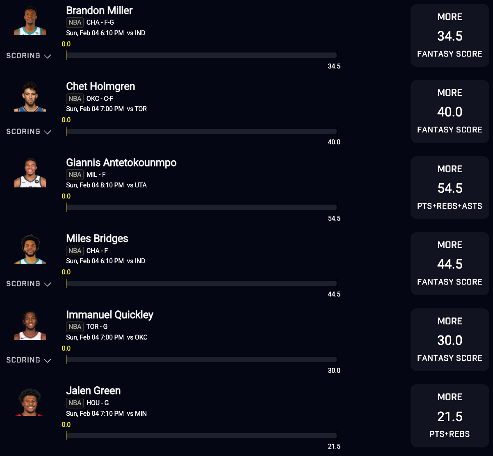Click Chet Holmgren's player headshot
The height and width of the screenshot is (456, 493).
30,97
